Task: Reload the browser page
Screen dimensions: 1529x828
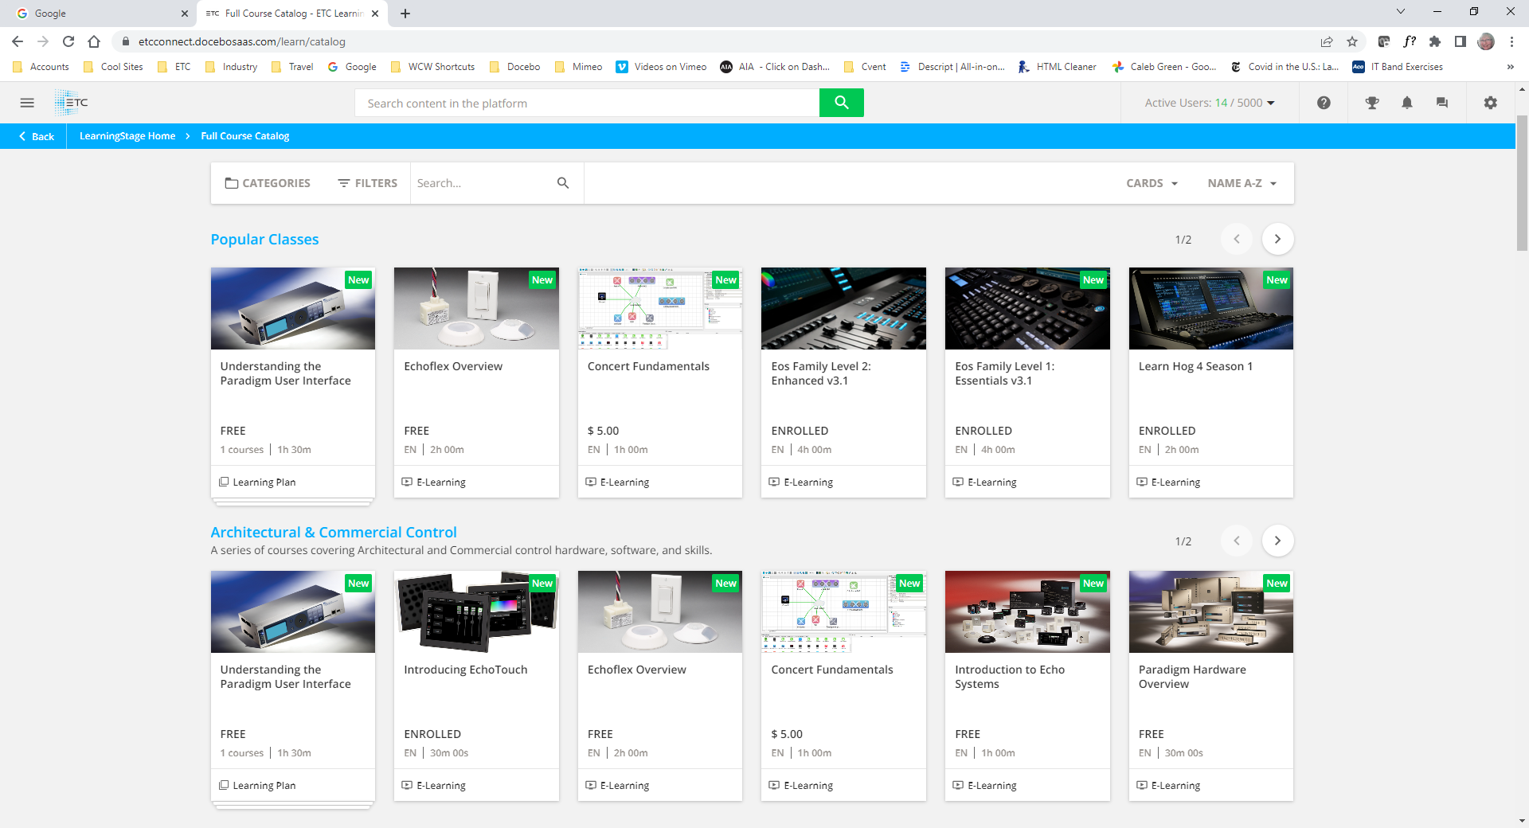Action: coord(68,41)
